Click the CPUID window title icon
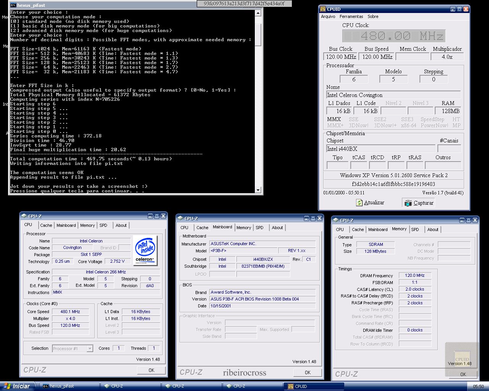 point(323,9)
